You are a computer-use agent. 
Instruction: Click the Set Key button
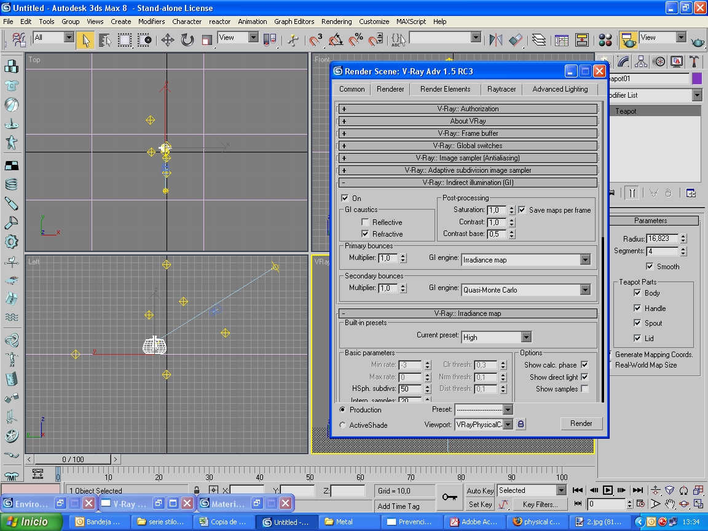pos(480,504)
